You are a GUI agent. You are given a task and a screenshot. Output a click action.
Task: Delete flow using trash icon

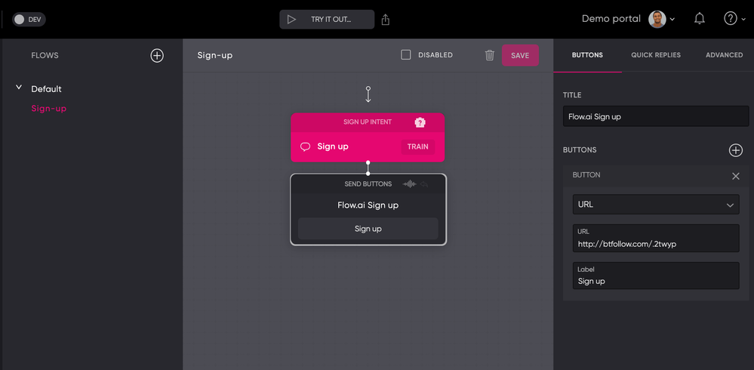click(490, 55)
